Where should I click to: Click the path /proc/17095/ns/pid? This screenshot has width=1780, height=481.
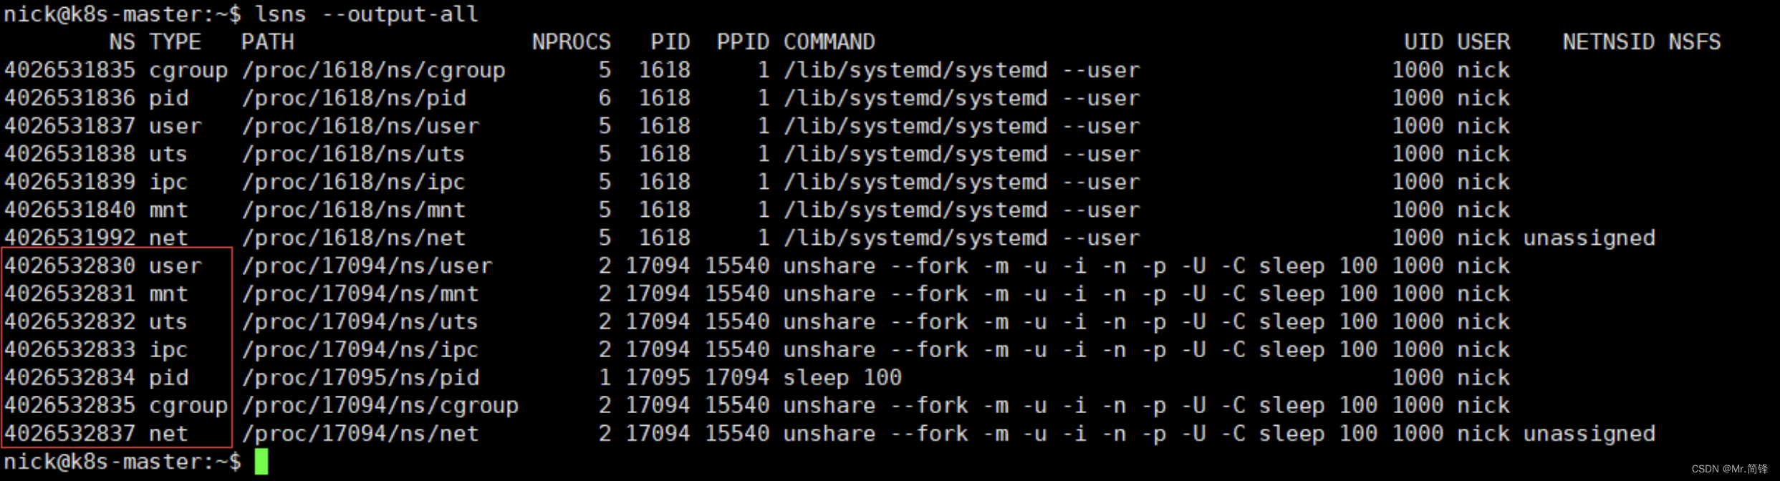360,377
